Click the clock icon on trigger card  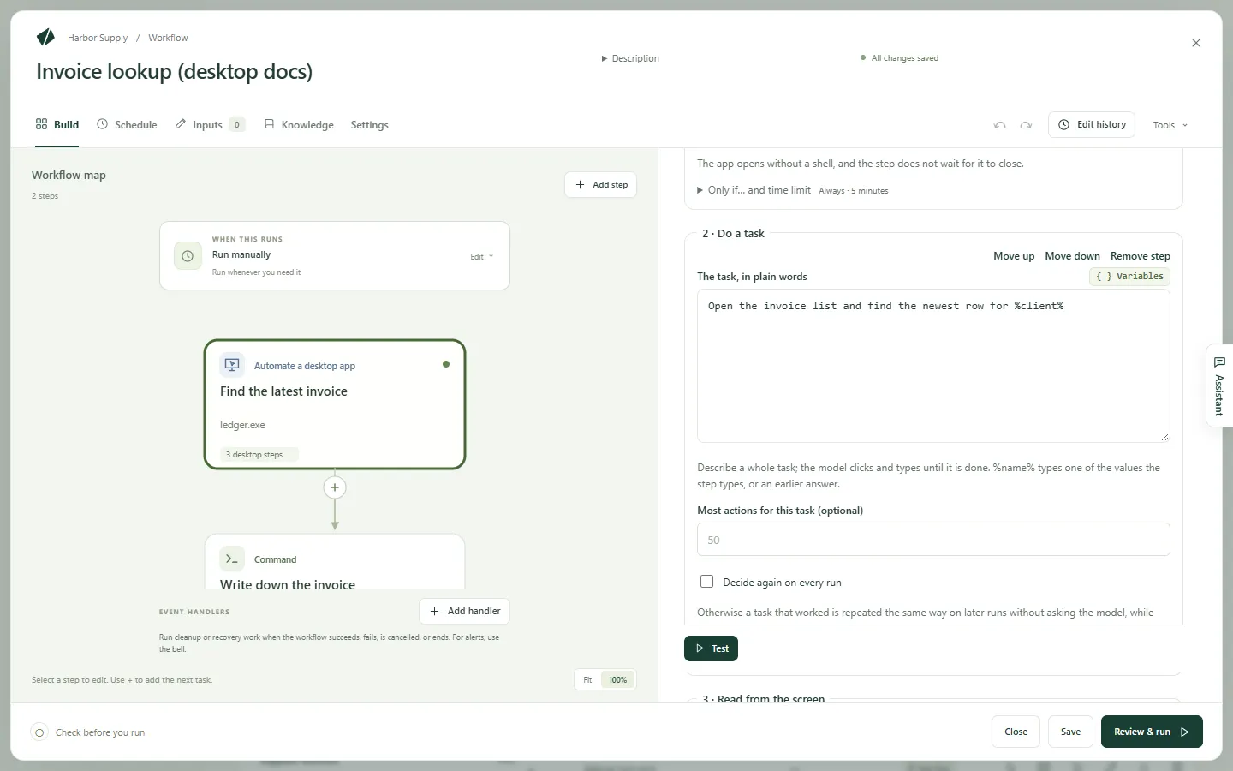(188, 256)
